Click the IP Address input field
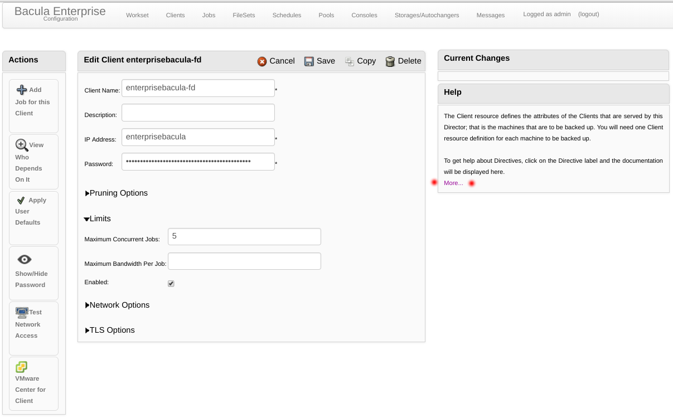This screenshot has width=673, height=418. coord(198,137)
